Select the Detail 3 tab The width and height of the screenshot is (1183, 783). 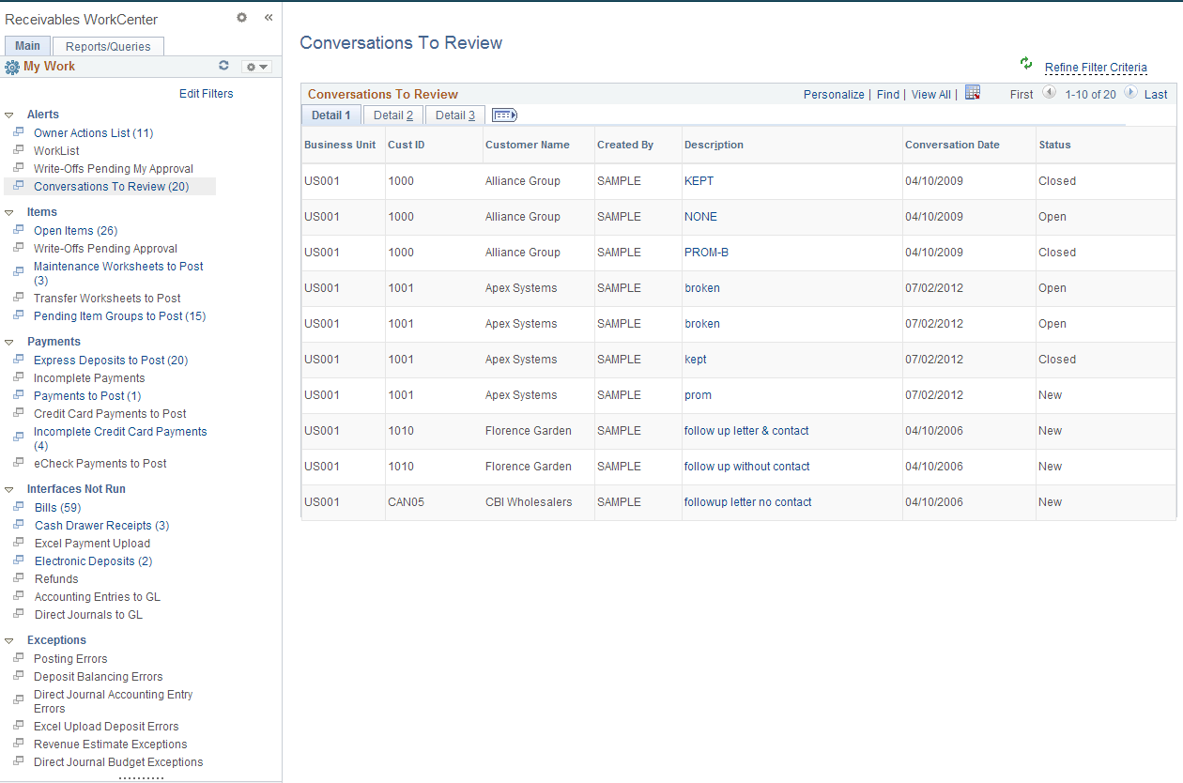click(x=455, y=115)
